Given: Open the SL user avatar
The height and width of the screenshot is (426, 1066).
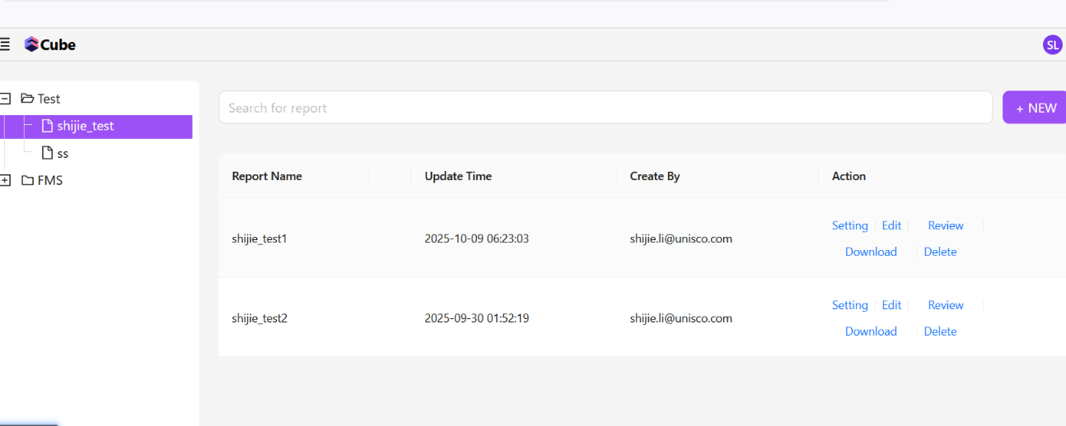Looking at the screenshot, I should (1052, 45).
